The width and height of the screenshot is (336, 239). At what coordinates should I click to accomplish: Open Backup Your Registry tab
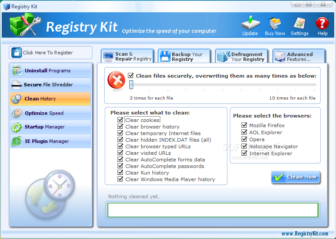pos(184,56)
